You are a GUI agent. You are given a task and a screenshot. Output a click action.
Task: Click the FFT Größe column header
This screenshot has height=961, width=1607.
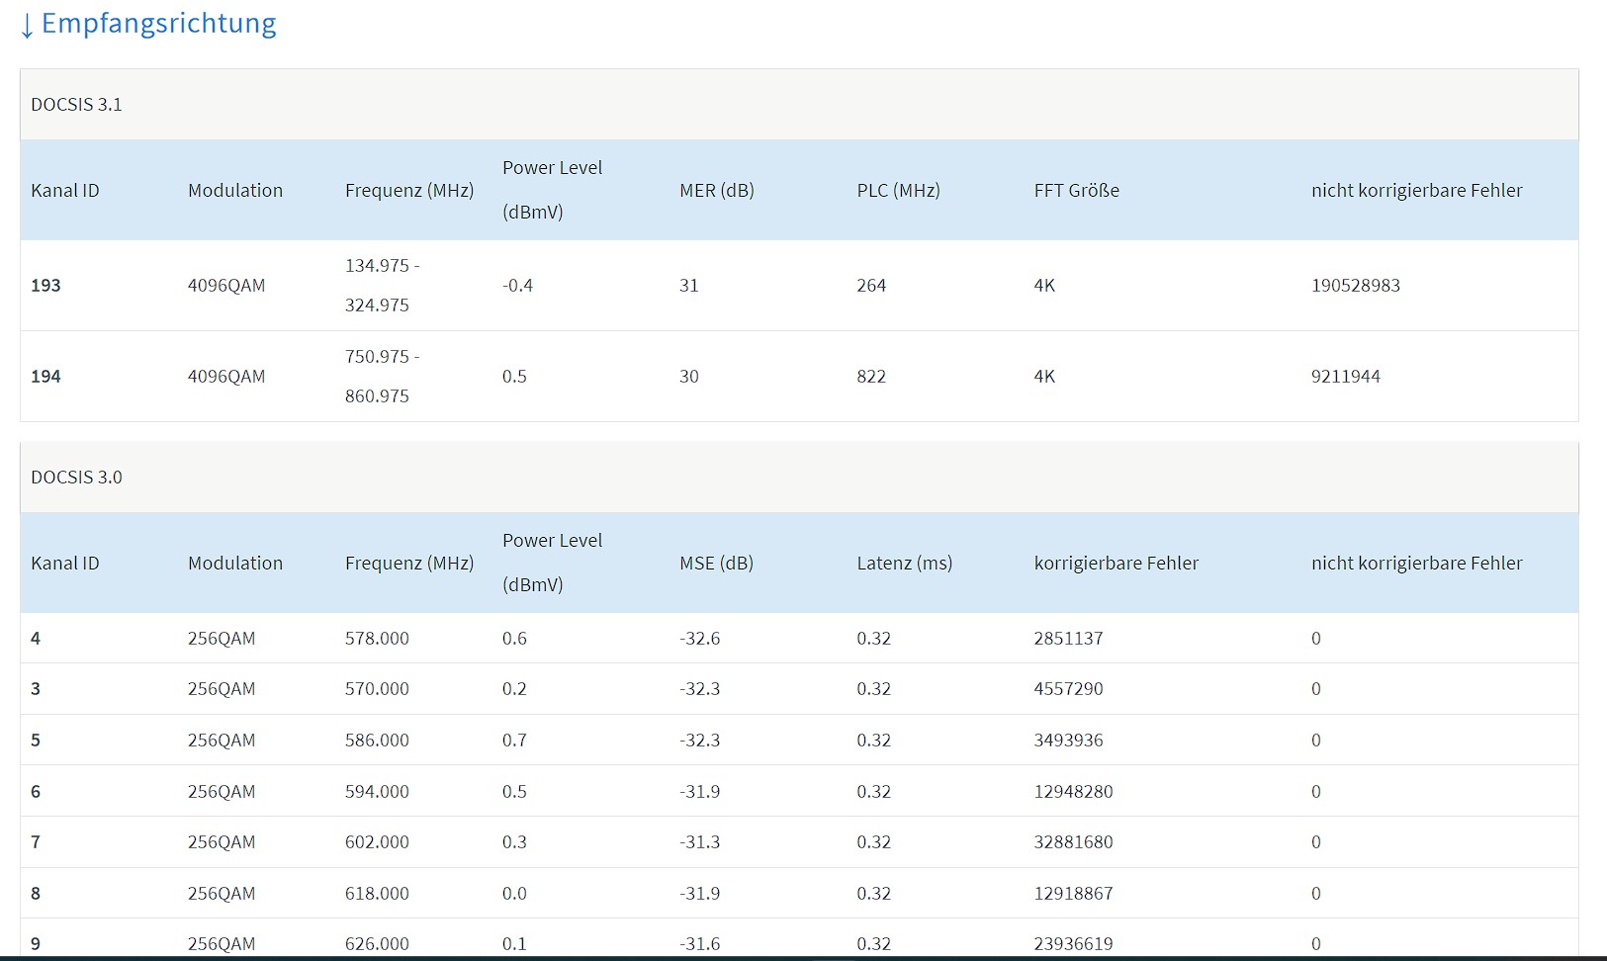(1077, 191)
